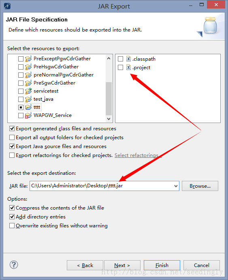
Task: Click the project list scroll down arrow
Action: (109, 119)
